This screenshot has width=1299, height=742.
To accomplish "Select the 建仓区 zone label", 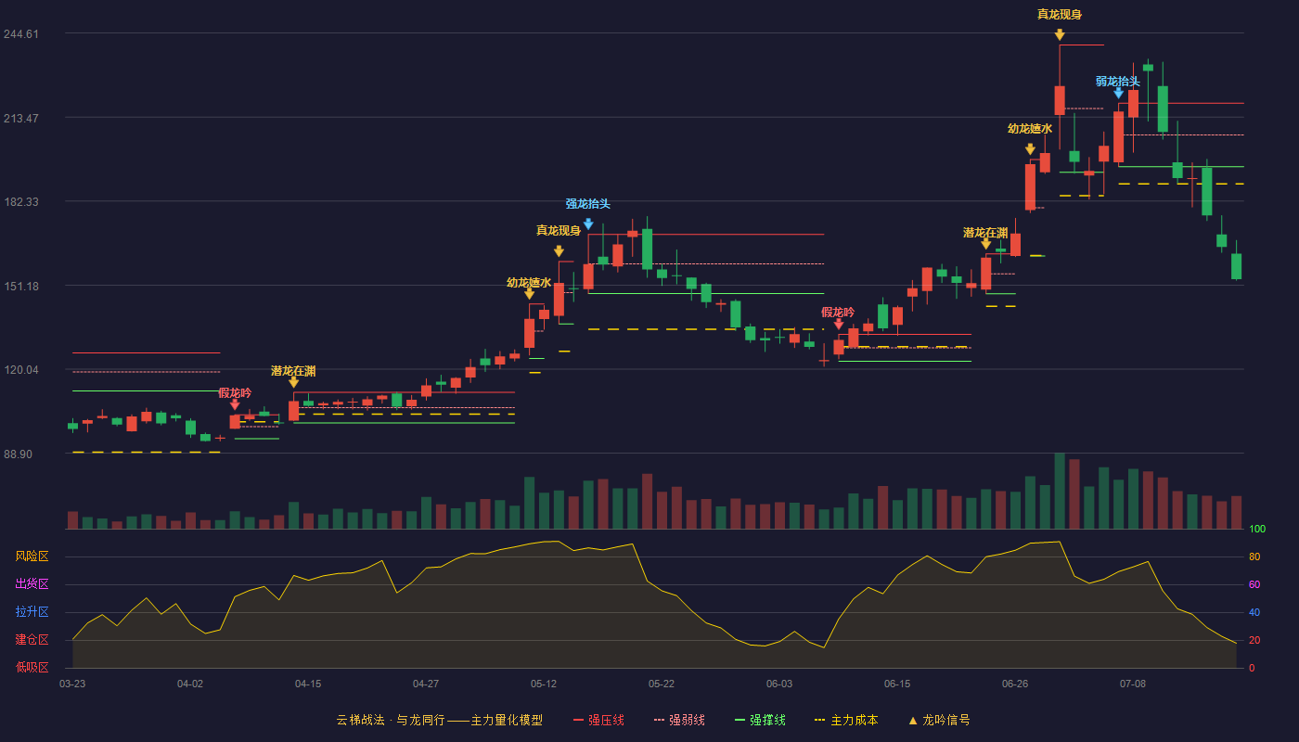I will coord(32,640).
